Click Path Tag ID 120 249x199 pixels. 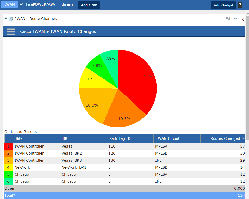tap(112, 153)
